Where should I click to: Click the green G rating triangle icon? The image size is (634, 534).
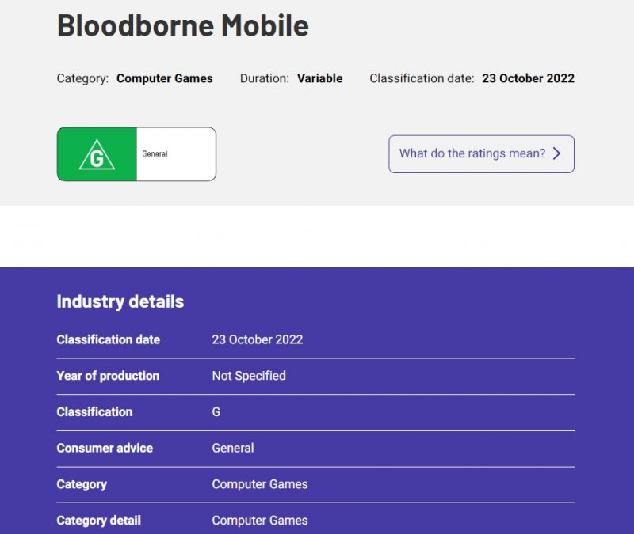(97, 154)
